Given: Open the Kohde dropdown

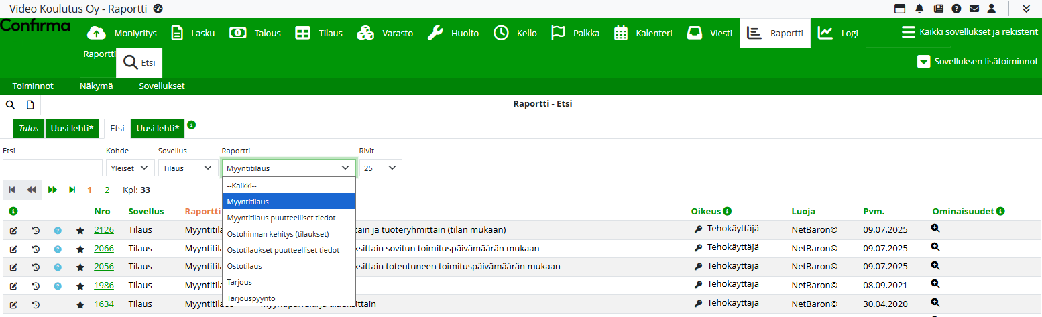Looking at the screenshot, I should click(130, 168).
